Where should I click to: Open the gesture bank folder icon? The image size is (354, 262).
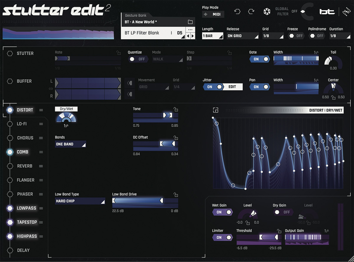(x=190, y=22)
